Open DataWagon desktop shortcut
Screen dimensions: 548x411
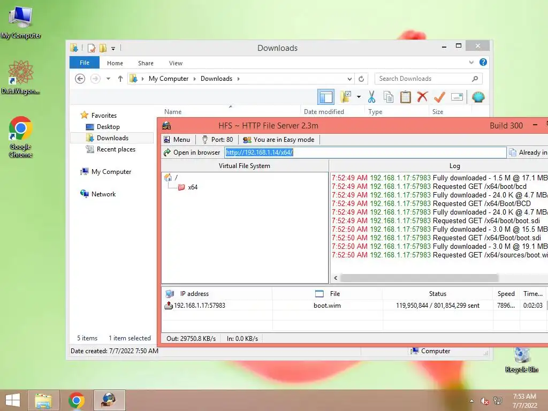[x=21, y=78]
